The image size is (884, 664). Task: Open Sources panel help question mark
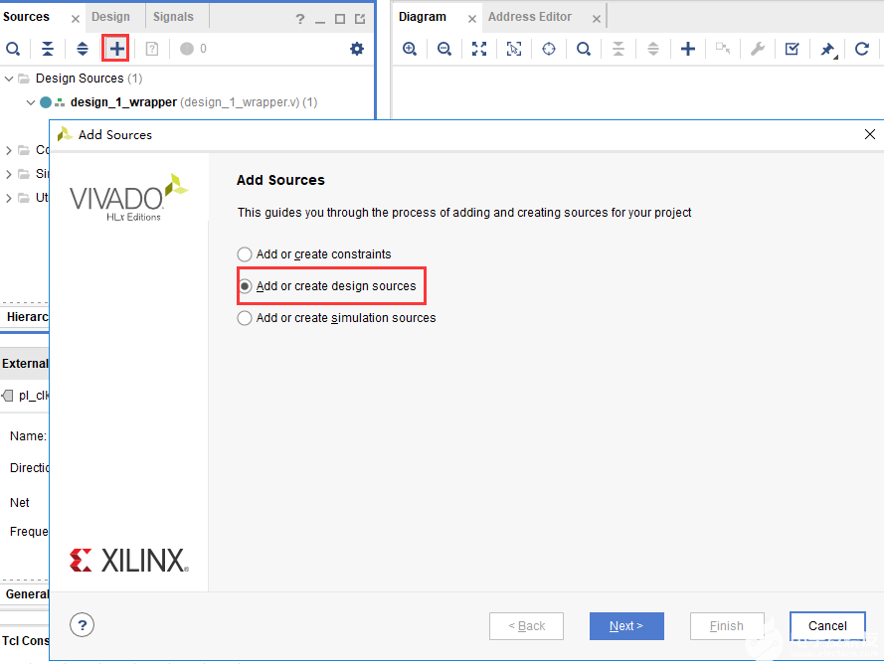pos(300,19)
